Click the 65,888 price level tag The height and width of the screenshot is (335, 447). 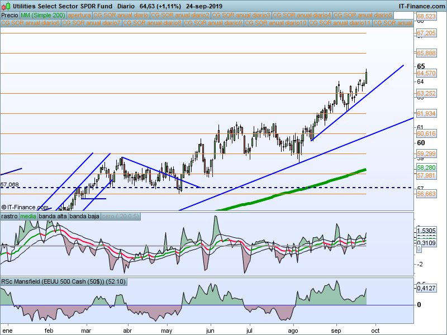426,53
